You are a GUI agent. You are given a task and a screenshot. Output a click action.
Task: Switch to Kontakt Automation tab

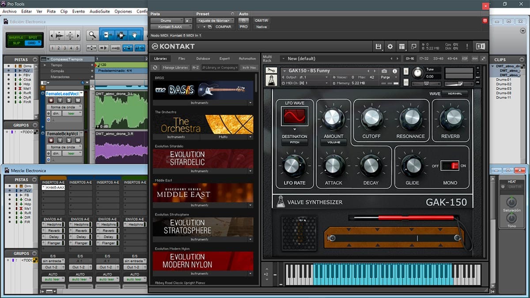(x=247, y=58)
